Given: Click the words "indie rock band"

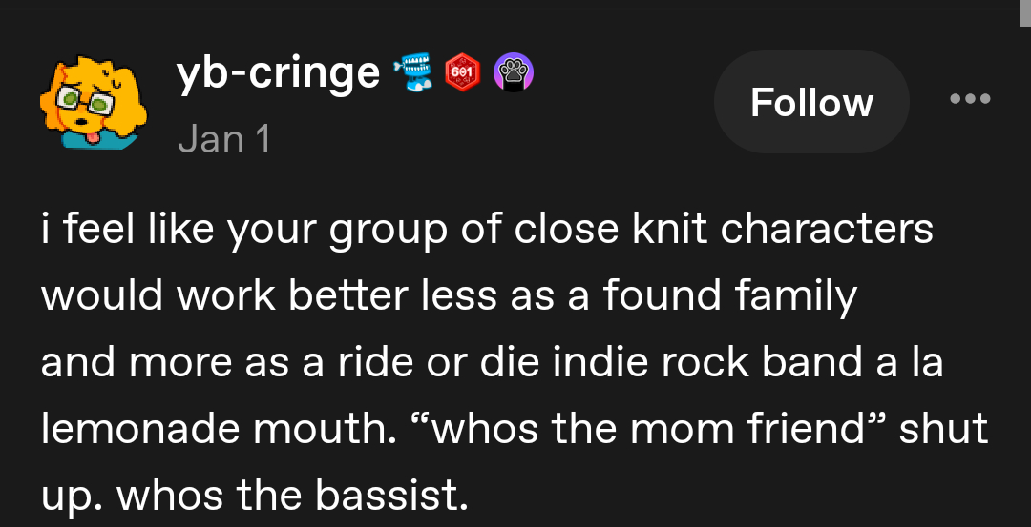Looking at the screenshot, I should pos(680,364).
